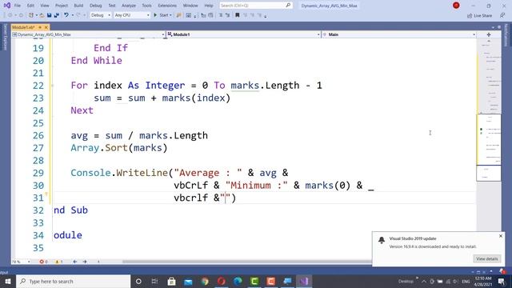Click the taskbar Type here to search box
The width and height of the screenshot is (512, 288).
pyautogui.click(x=73, y=281)
